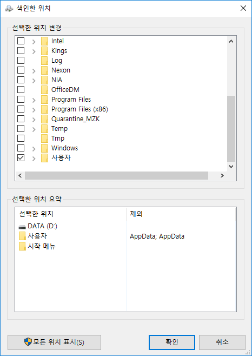The image size is (252, 356).
Task: Check the Program Files checkbox
Action: pyautogui.click(x=21, y=99)
